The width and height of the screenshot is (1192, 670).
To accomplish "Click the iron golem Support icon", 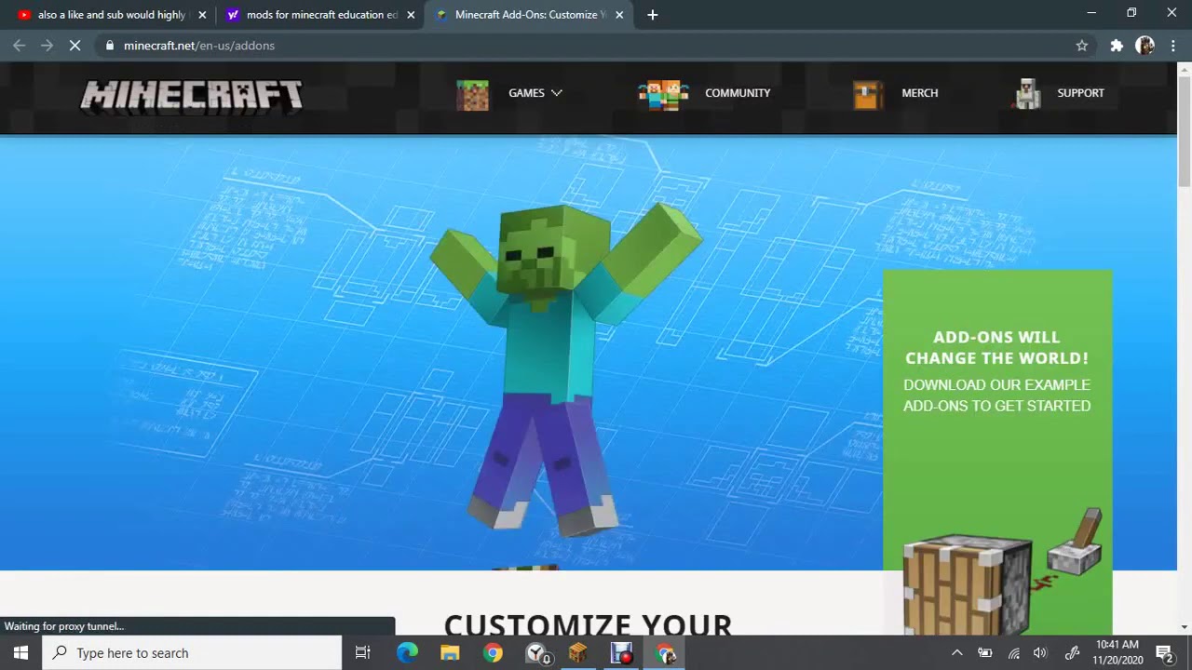I will [x=1028, y=94].
